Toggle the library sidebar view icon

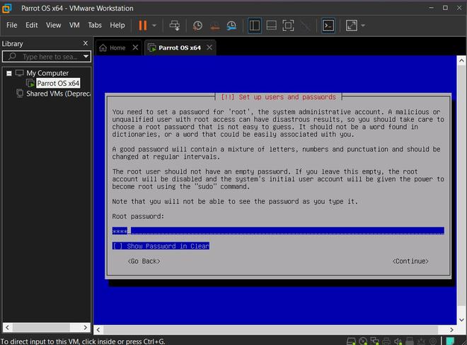click(254, 26)
